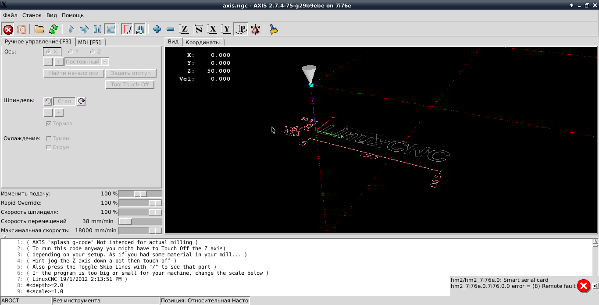The width and height of the screenshot is (599, 305).
Task: Click the zoom in plus icon
Action: 157,29
